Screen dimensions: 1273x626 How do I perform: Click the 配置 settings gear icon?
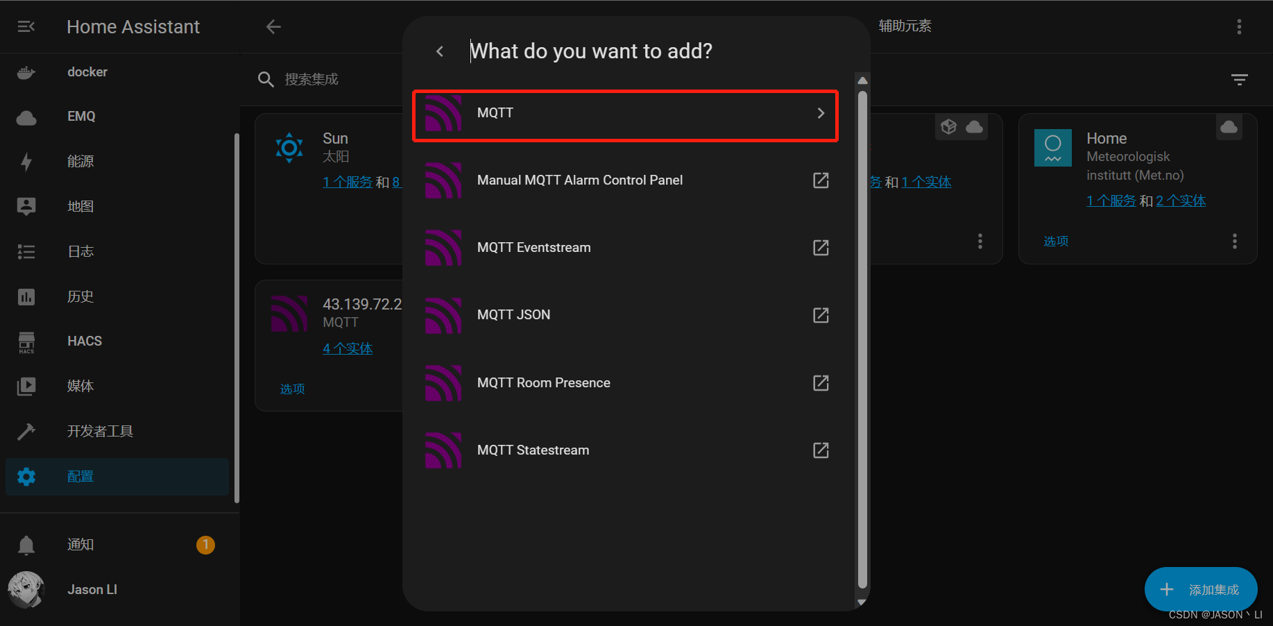click(26, 476)
